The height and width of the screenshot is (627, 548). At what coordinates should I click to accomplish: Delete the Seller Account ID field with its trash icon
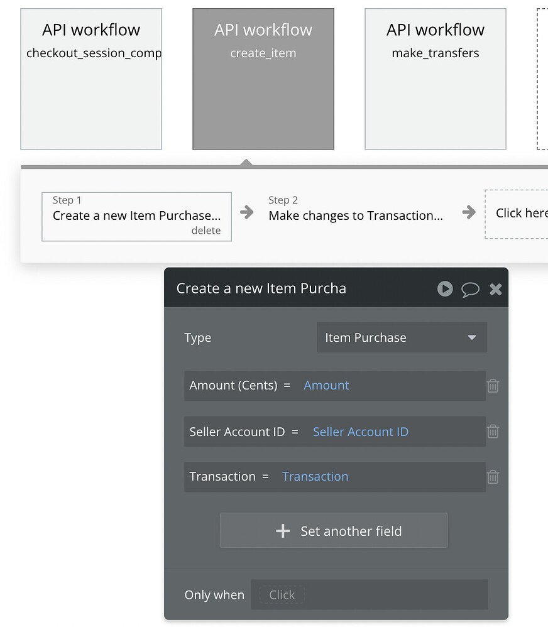[x=493, y=432]
